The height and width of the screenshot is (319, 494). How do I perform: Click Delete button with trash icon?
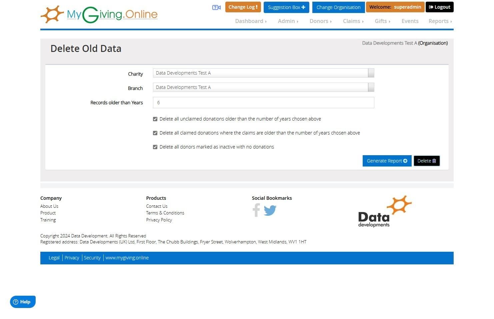click(427, 161)
